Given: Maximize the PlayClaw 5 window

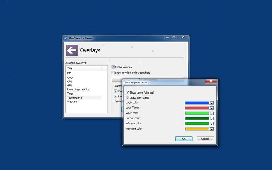Looking at the screenshot, I should point(174,37).
